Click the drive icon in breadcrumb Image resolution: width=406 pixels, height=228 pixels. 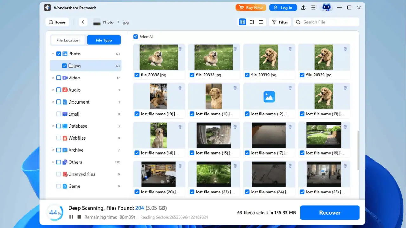[x=97, y=22]
